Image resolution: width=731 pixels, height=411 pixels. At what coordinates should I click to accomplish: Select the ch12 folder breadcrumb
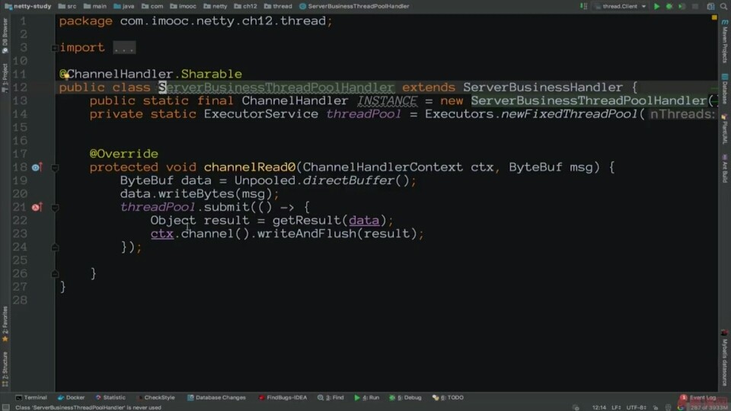point(246,7)
